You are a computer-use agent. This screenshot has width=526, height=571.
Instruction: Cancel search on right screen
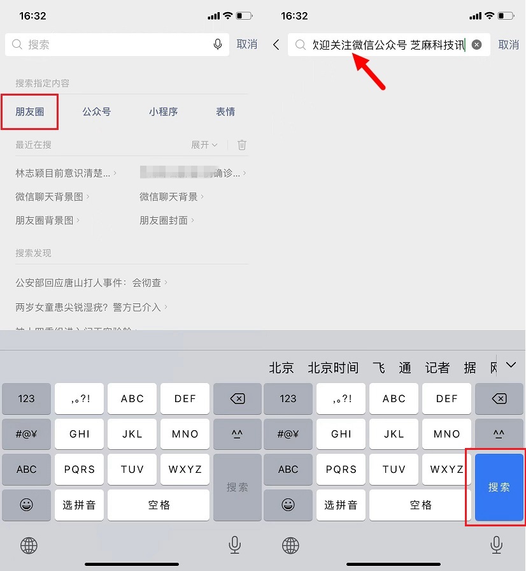tap(508, 45)
